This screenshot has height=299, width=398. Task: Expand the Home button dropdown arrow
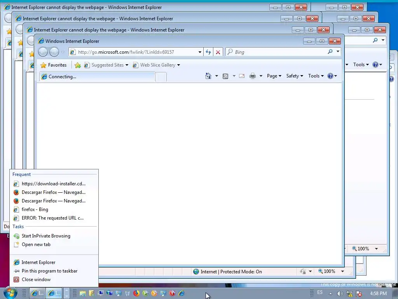(x=216, y=76)
